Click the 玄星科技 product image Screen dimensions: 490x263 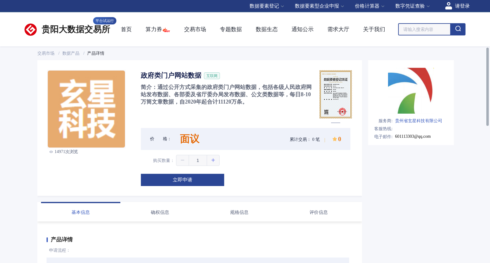click(x=86, y=109)
